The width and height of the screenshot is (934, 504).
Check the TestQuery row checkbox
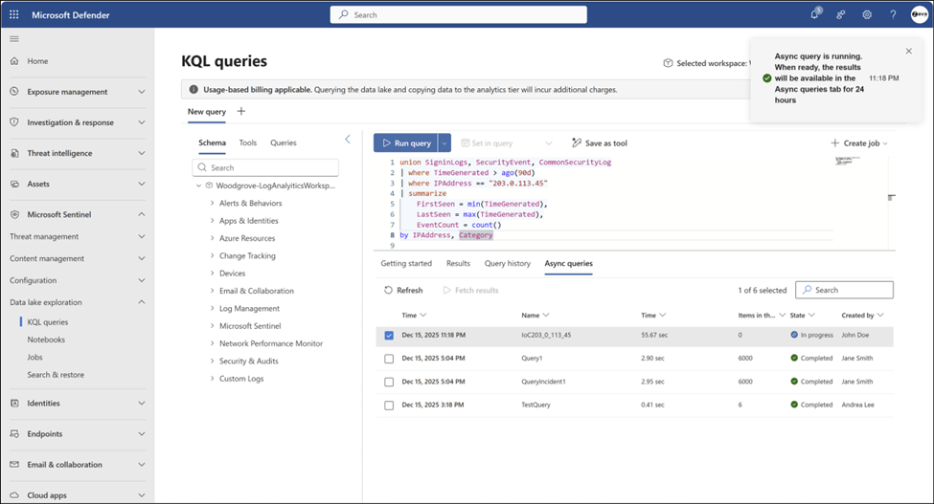(x=389, y=405)
